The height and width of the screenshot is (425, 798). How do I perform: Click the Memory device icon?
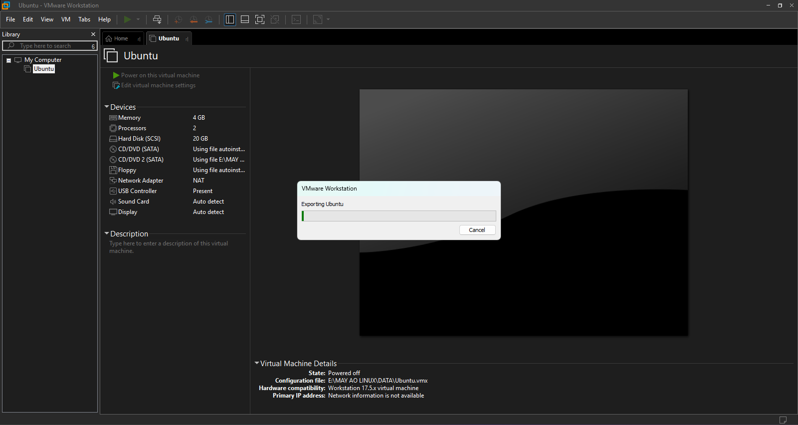113,118
